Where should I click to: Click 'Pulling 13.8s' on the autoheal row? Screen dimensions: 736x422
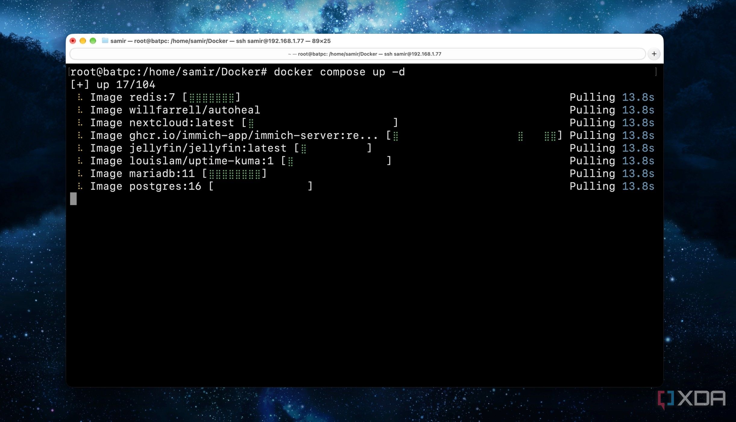612,110
